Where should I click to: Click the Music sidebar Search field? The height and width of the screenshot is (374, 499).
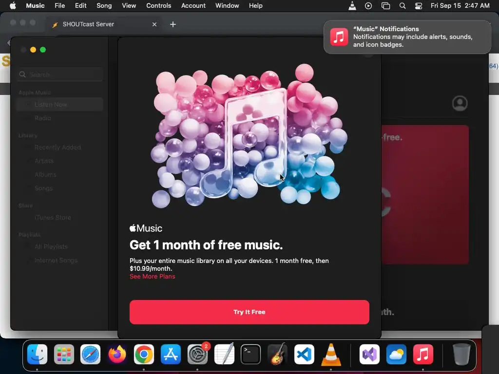point(60,75)
